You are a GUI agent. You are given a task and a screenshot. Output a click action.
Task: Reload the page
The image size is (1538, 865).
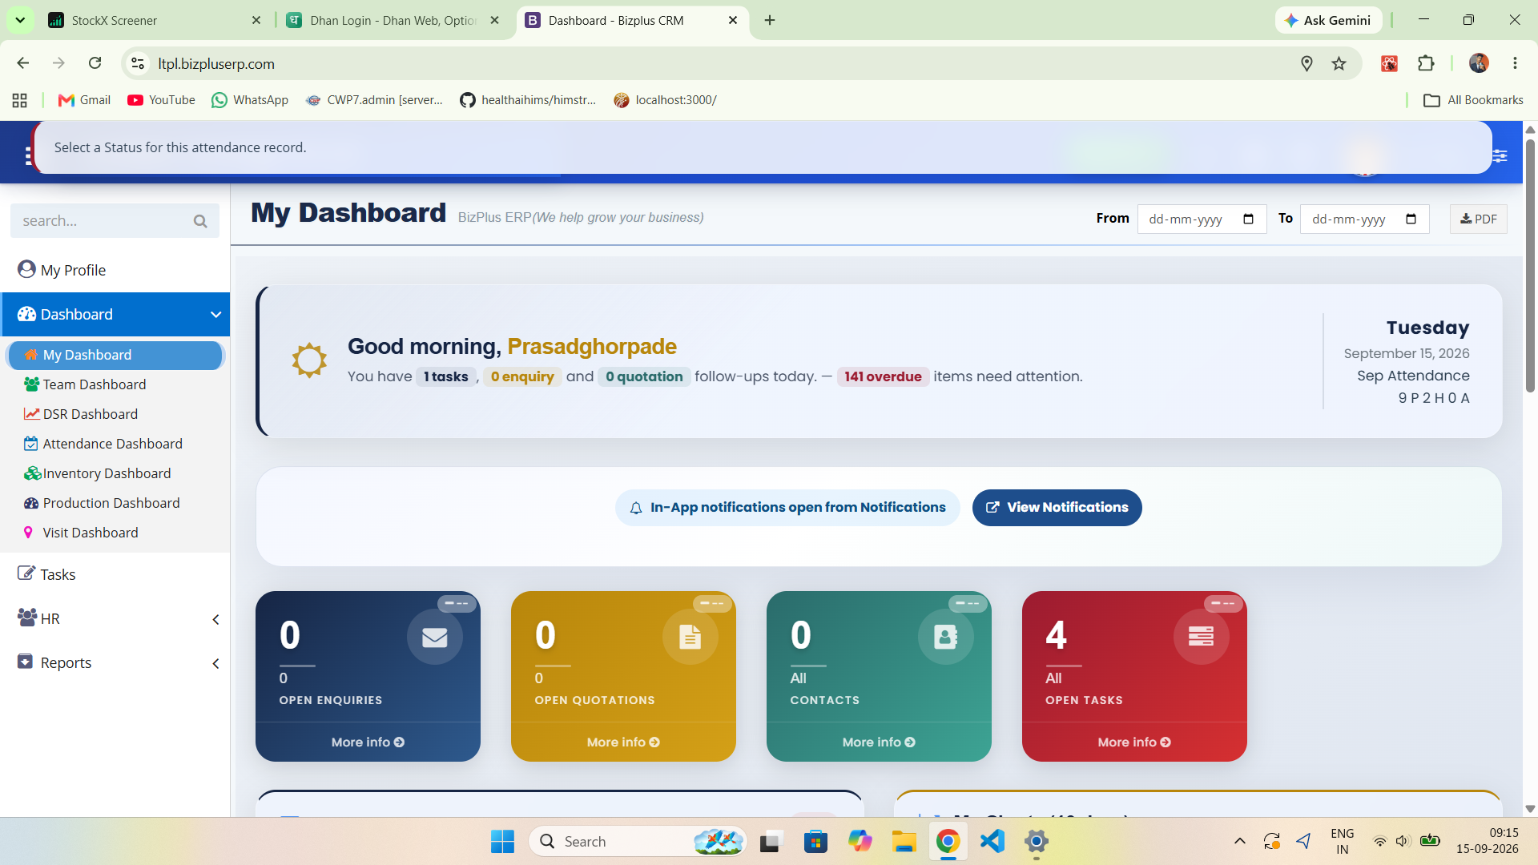pos(95,63)
